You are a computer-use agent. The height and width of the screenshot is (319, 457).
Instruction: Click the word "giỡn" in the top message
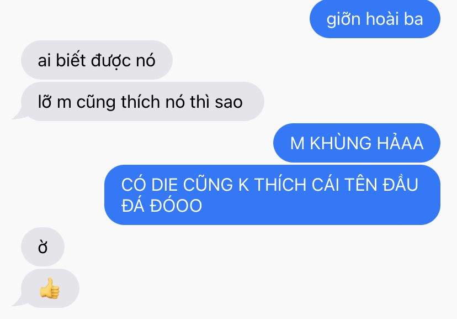(x=343, y=19)
